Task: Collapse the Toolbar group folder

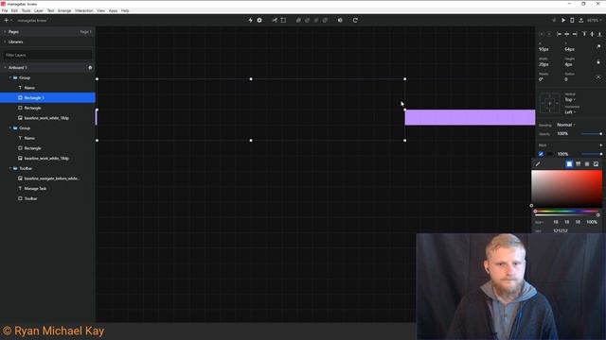Action: click(x=10, y=168)
